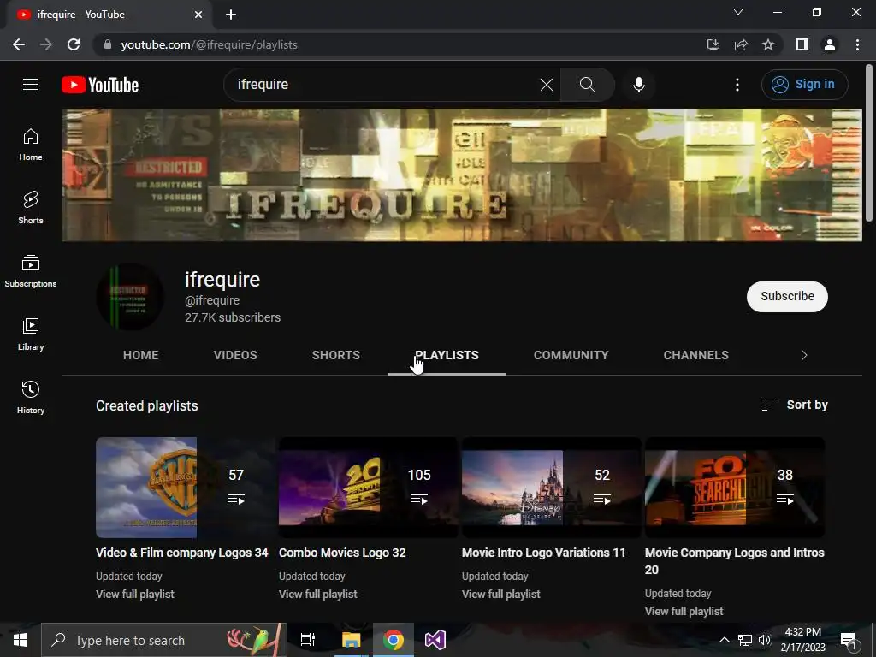The height and width of the screenshot is (657, 876).
Task: Open volume control in tray
Action: tap(765, 640)
